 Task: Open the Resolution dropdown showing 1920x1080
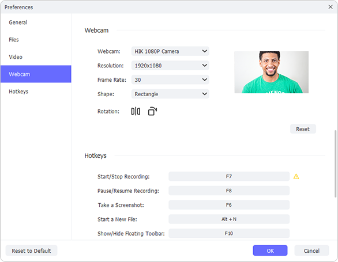pyautogui.click(x=170, y=66)
